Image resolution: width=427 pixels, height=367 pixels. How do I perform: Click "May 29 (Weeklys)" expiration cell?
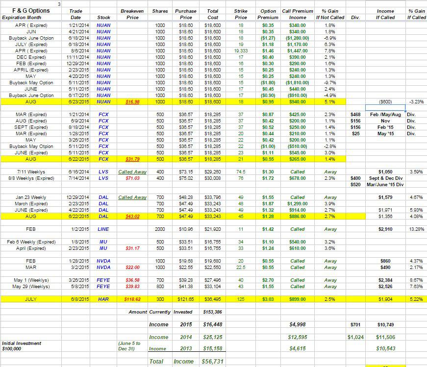tap(31, 287)
